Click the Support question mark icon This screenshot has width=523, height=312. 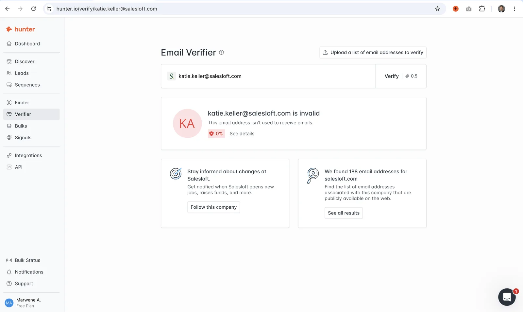coord(9,284)
